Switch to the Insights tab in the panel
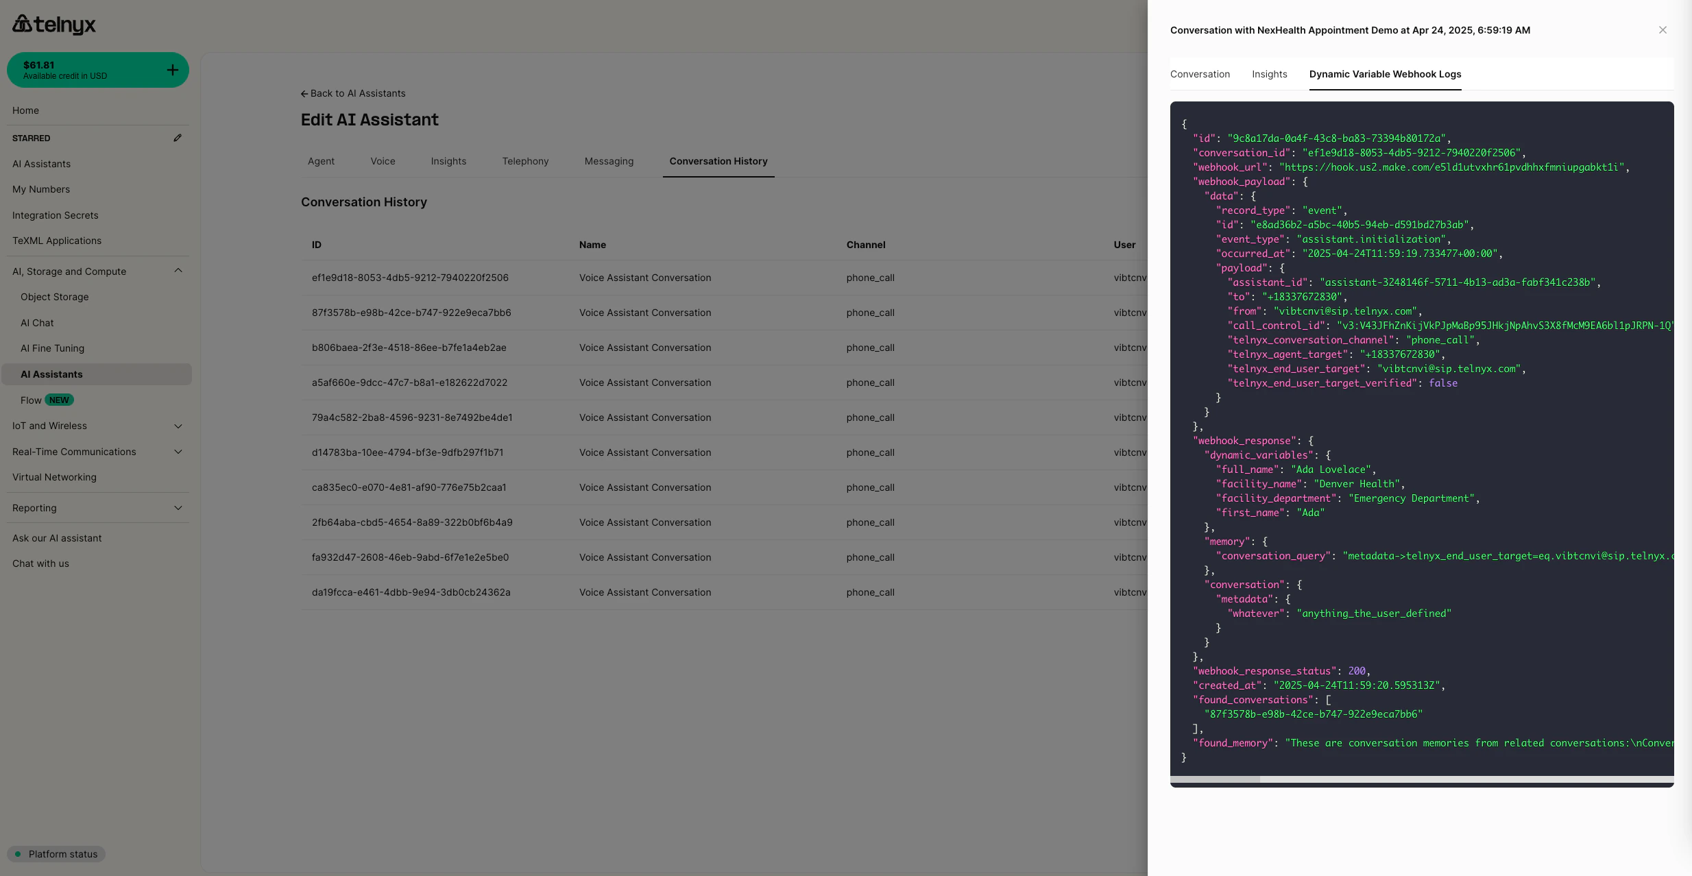The image size is (1692, 876). [1269, 74]
